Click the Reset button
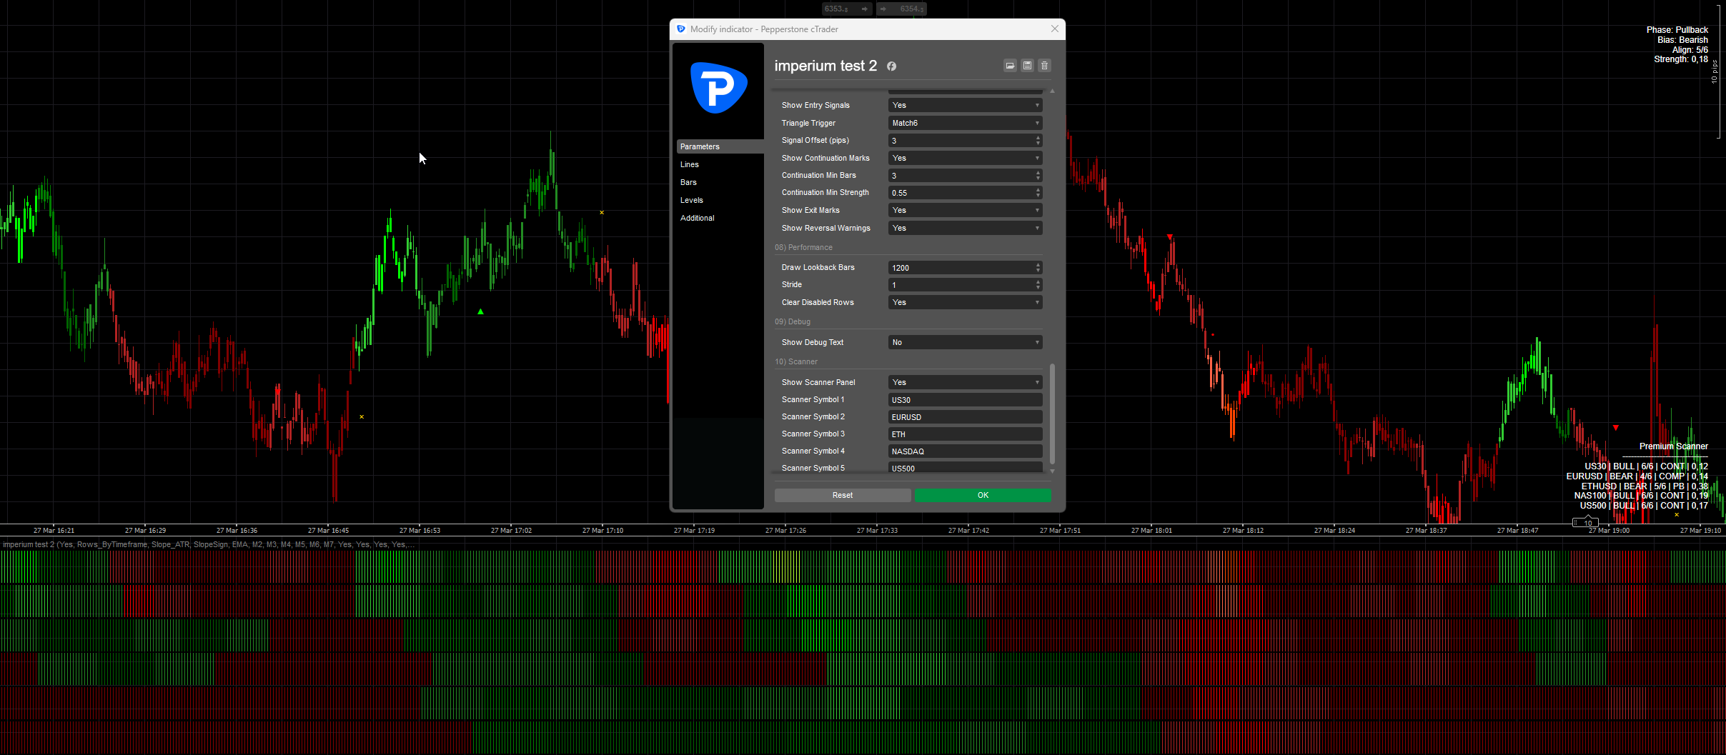1726x755 pixels. [842, 495]
